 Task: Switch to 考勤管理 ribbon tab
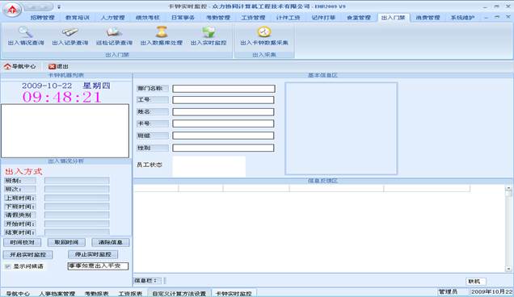pyautogui.click(x=218, y=18)
